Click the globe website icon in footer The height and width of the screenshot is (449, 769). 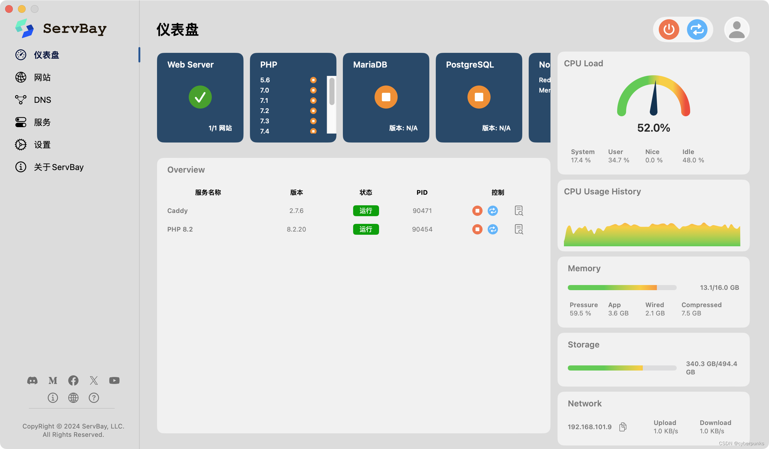tap(73, 398)
